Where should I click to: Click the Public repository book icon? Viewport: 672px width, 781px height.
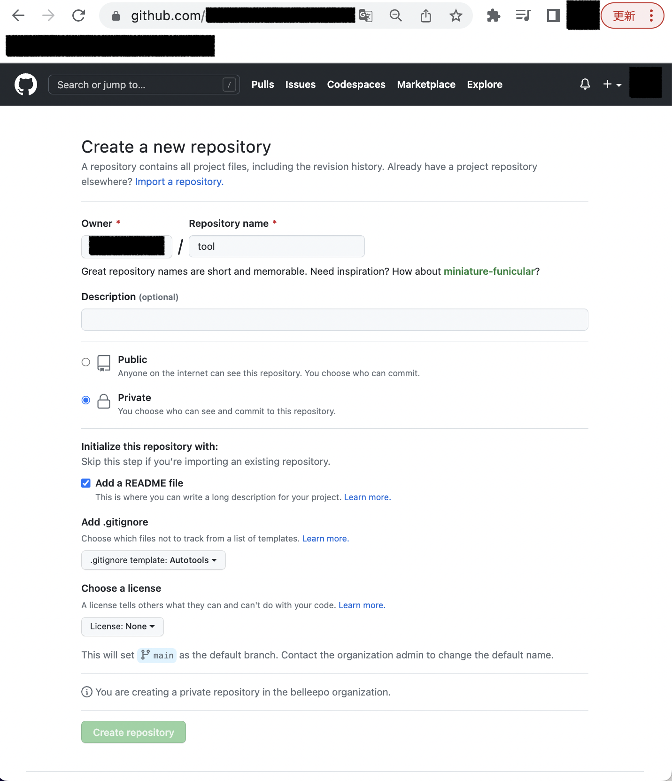pyautogui.click(x=104, y=363)
